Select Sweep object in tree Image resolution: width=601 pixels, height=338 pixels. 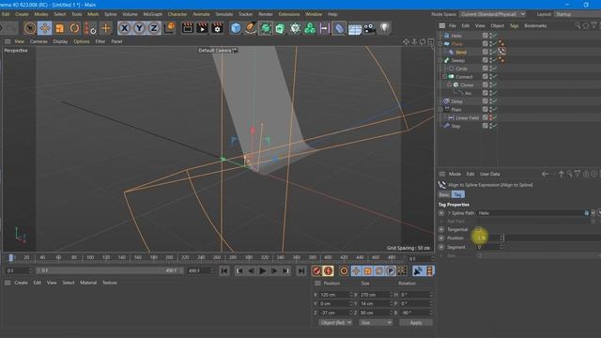tap(457, 60)
